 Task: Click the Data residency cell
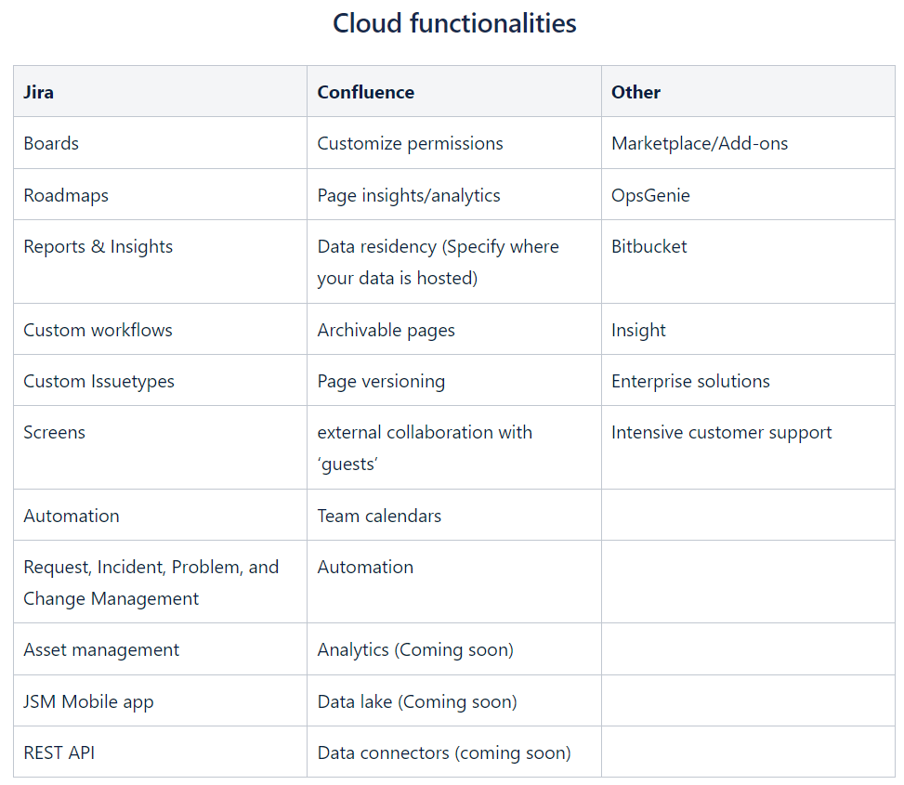454,262
